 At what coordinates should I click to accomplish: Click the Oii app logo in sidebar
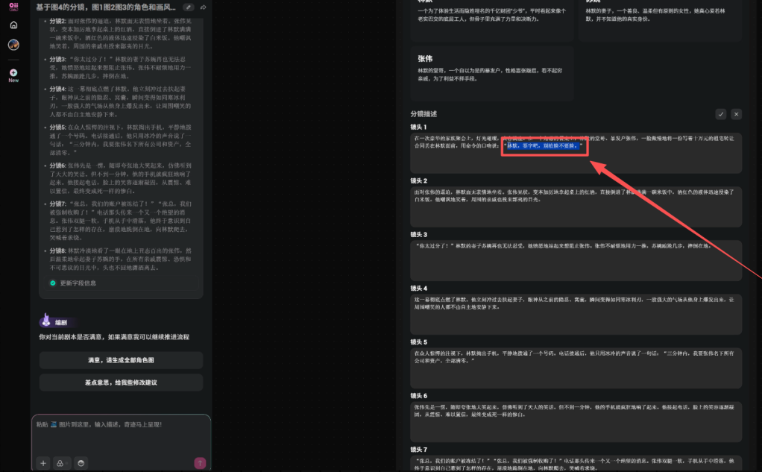pyautogui.click(x=13, y=7)
